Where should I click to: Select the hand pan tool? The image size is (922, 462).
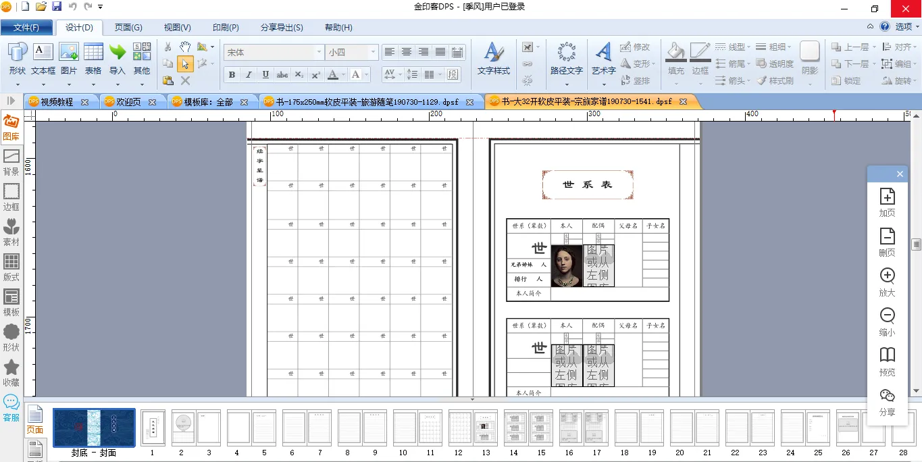(x=185, y=47)
